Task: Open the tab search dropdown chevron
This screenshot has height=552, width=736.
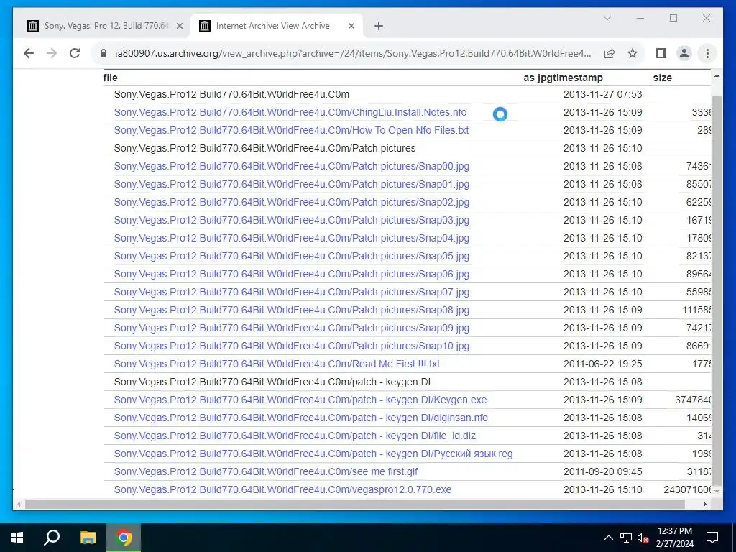Action: coord(607,18)
